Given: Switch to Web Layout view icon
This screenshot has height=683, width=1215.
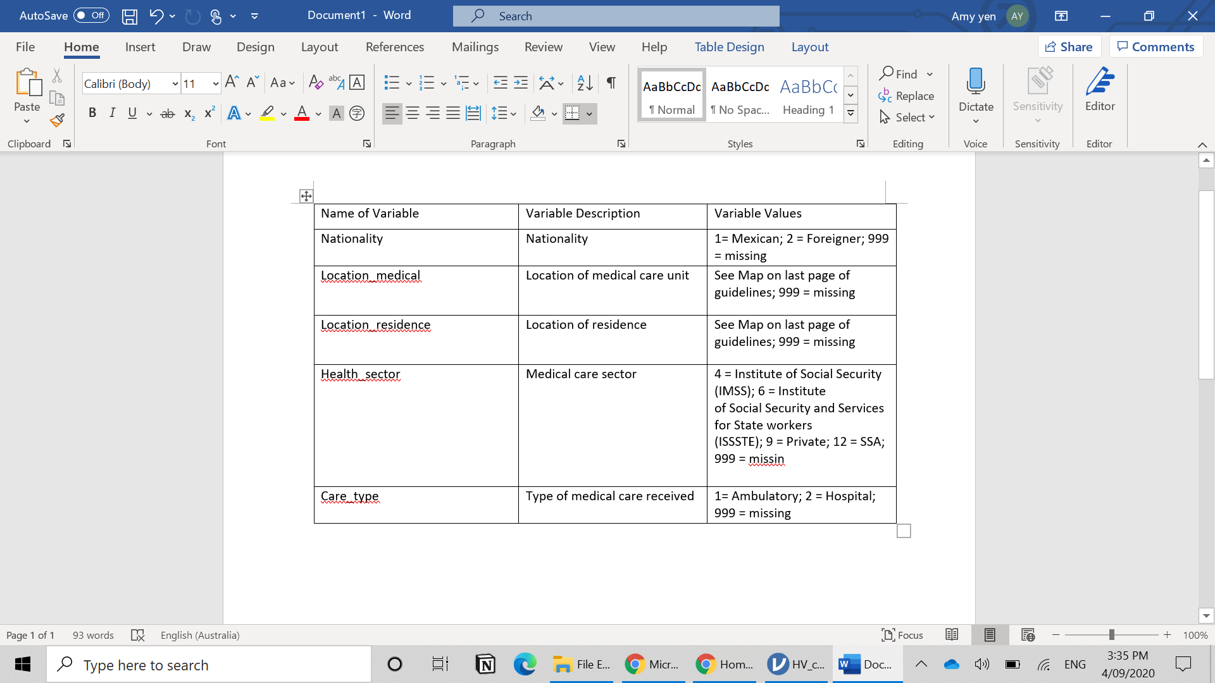Looking at the screenshot, I should pos(1028,635).
